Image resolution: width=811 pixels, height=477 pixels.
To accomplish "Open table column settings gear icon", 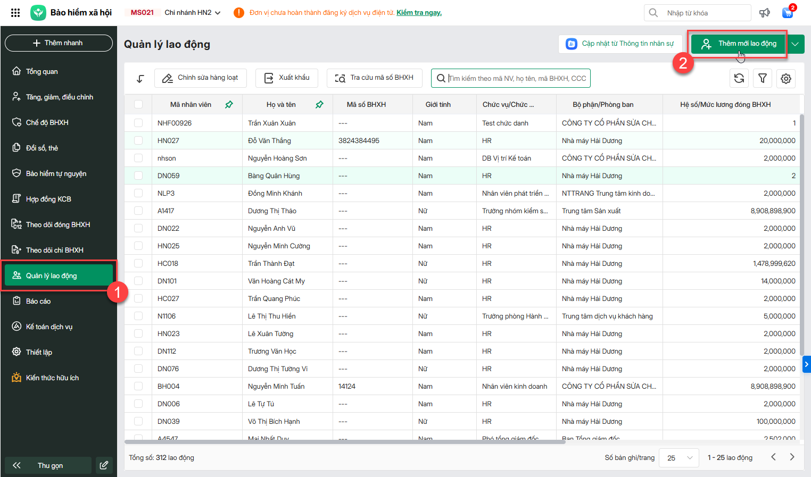I will pos(786,79).
